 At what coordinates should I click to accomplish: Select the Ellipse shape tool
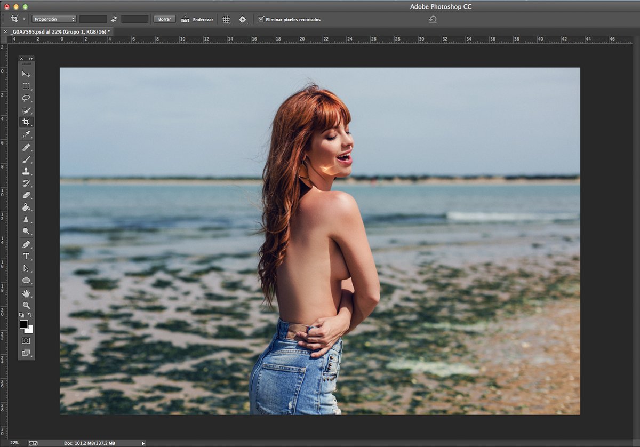pyautogui.click(x=26, y=281)
